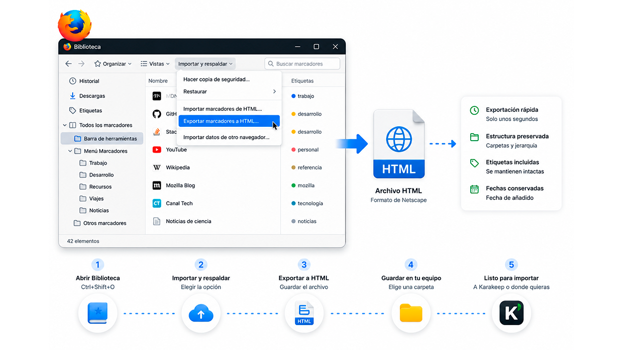Click the Nombre column header

pyautogui.click(x=158, y=81)
